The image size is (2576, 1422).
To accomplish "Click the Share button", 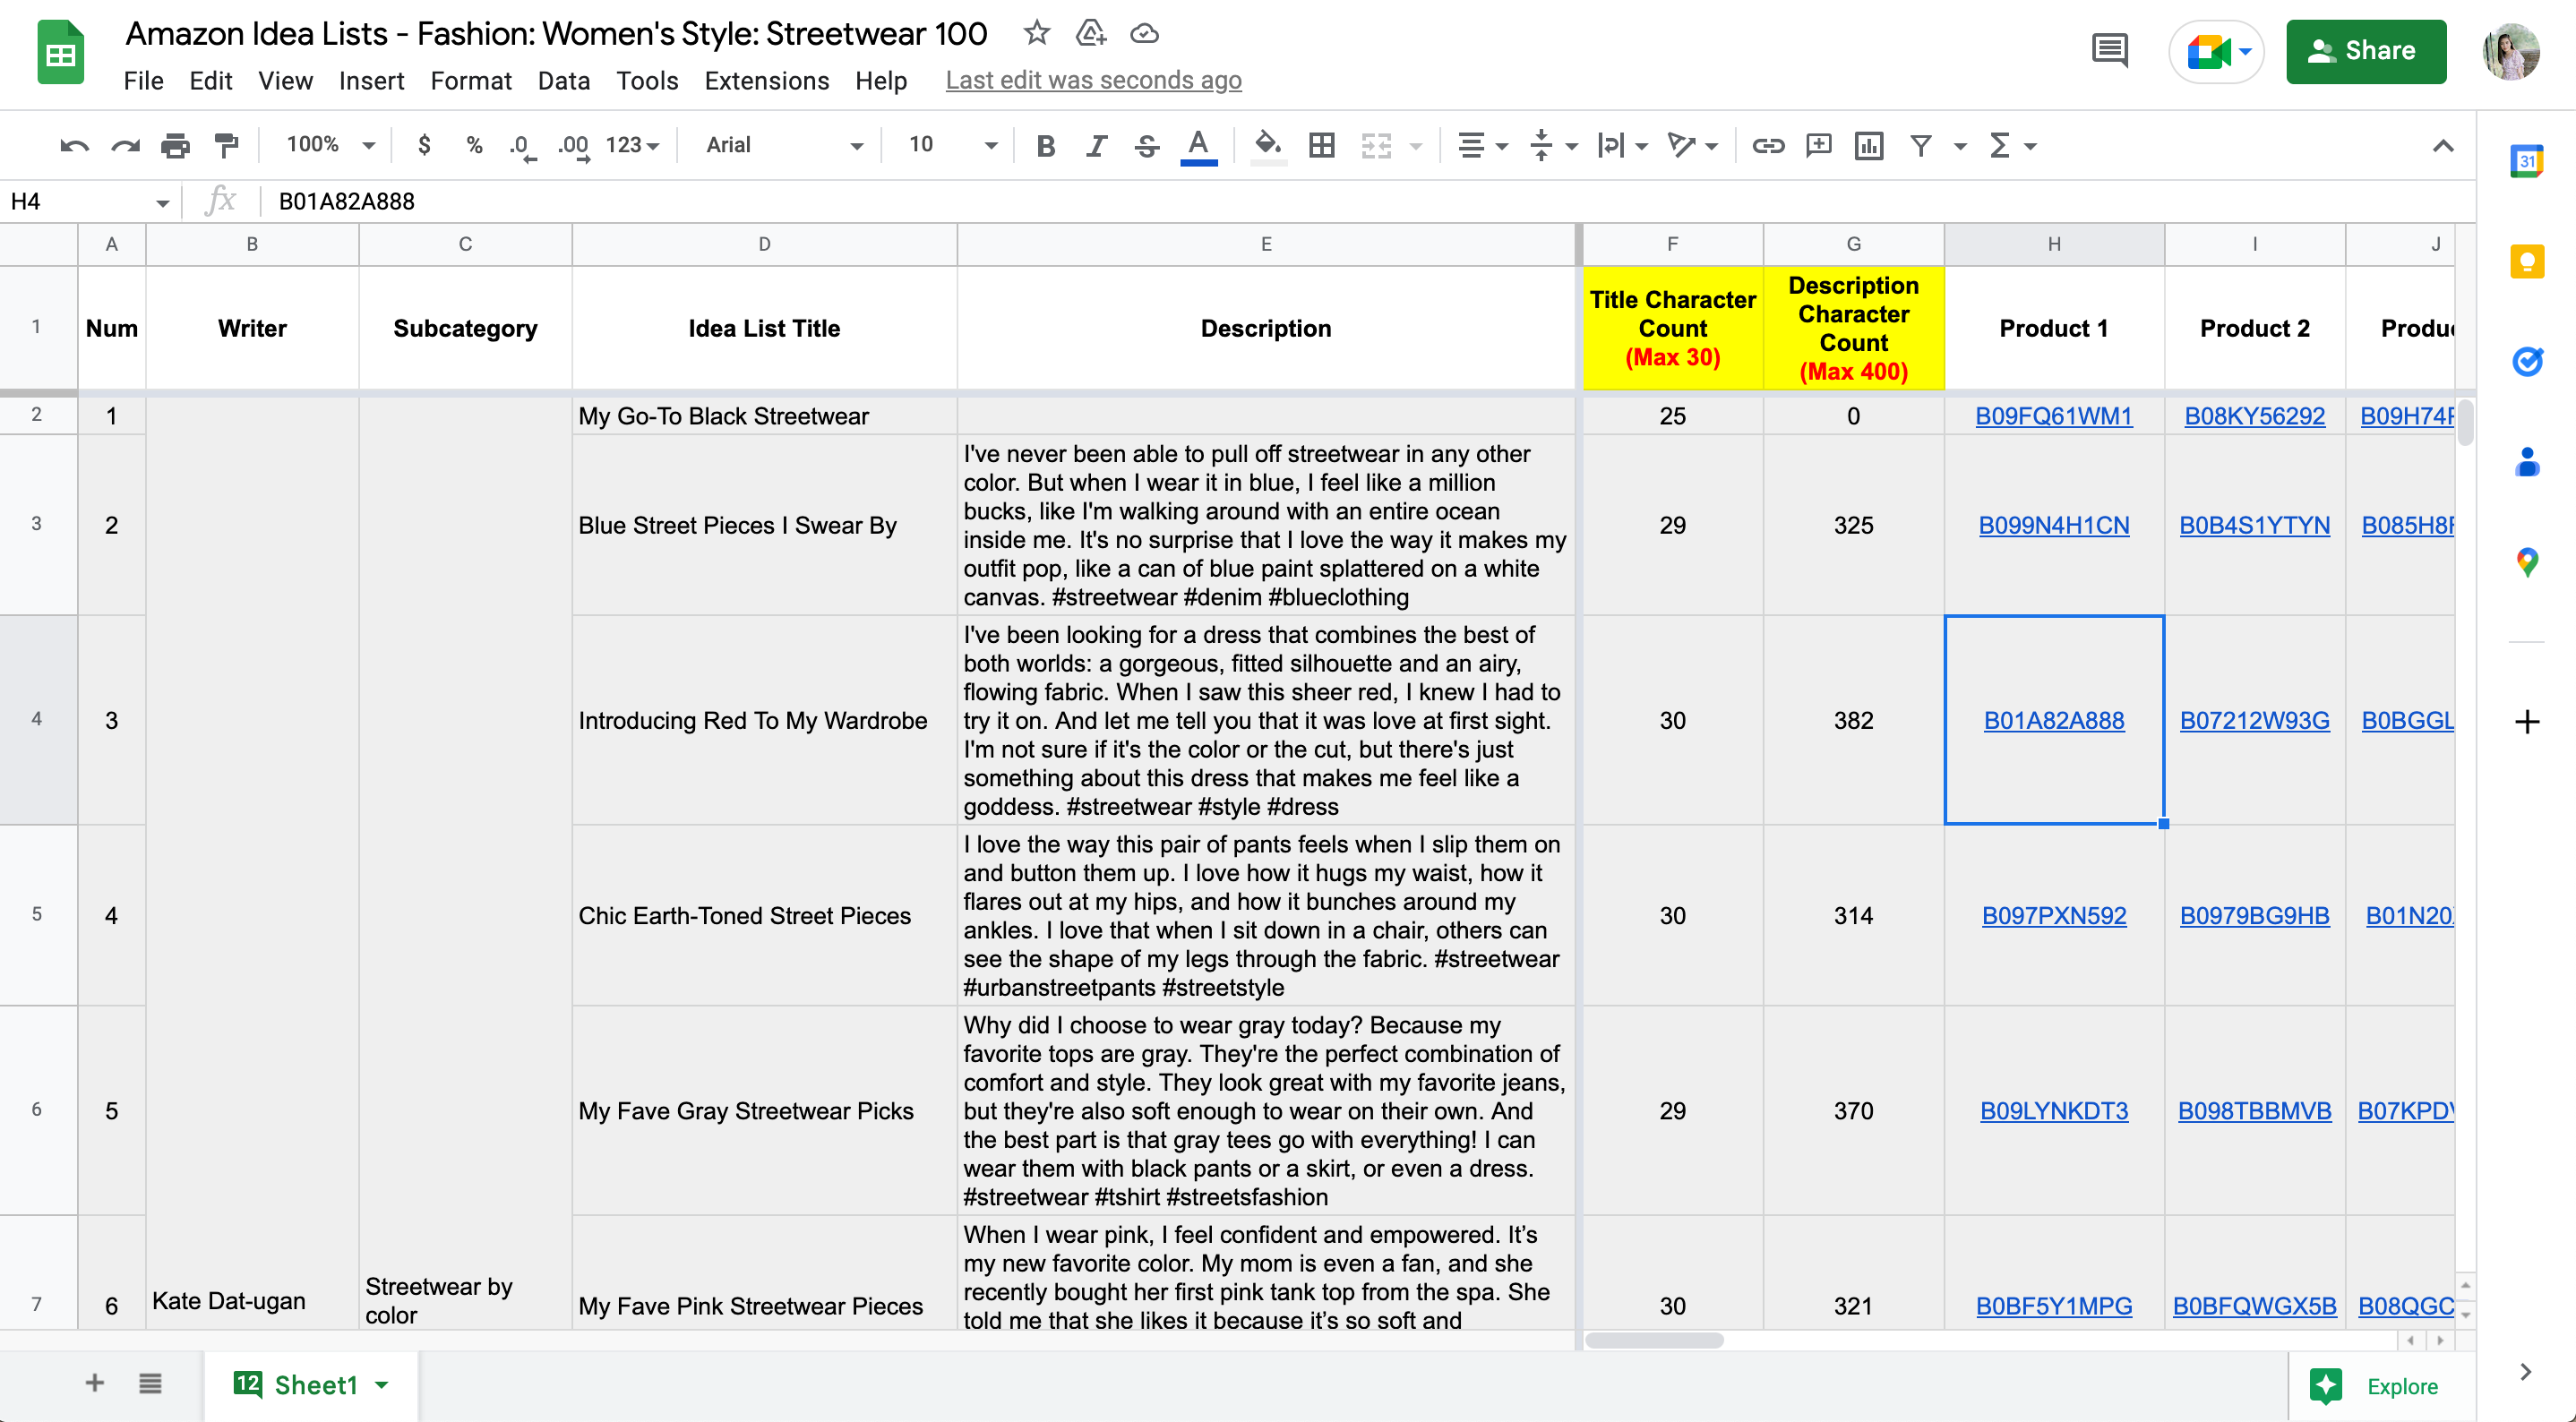I will pyautogui.click(x=2365, y=51).
